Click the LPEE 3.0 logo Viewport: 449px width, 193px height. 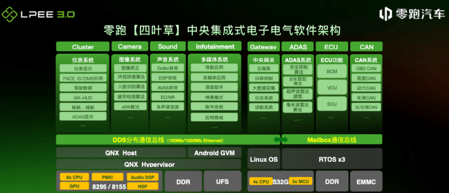(x=38, y=14)
